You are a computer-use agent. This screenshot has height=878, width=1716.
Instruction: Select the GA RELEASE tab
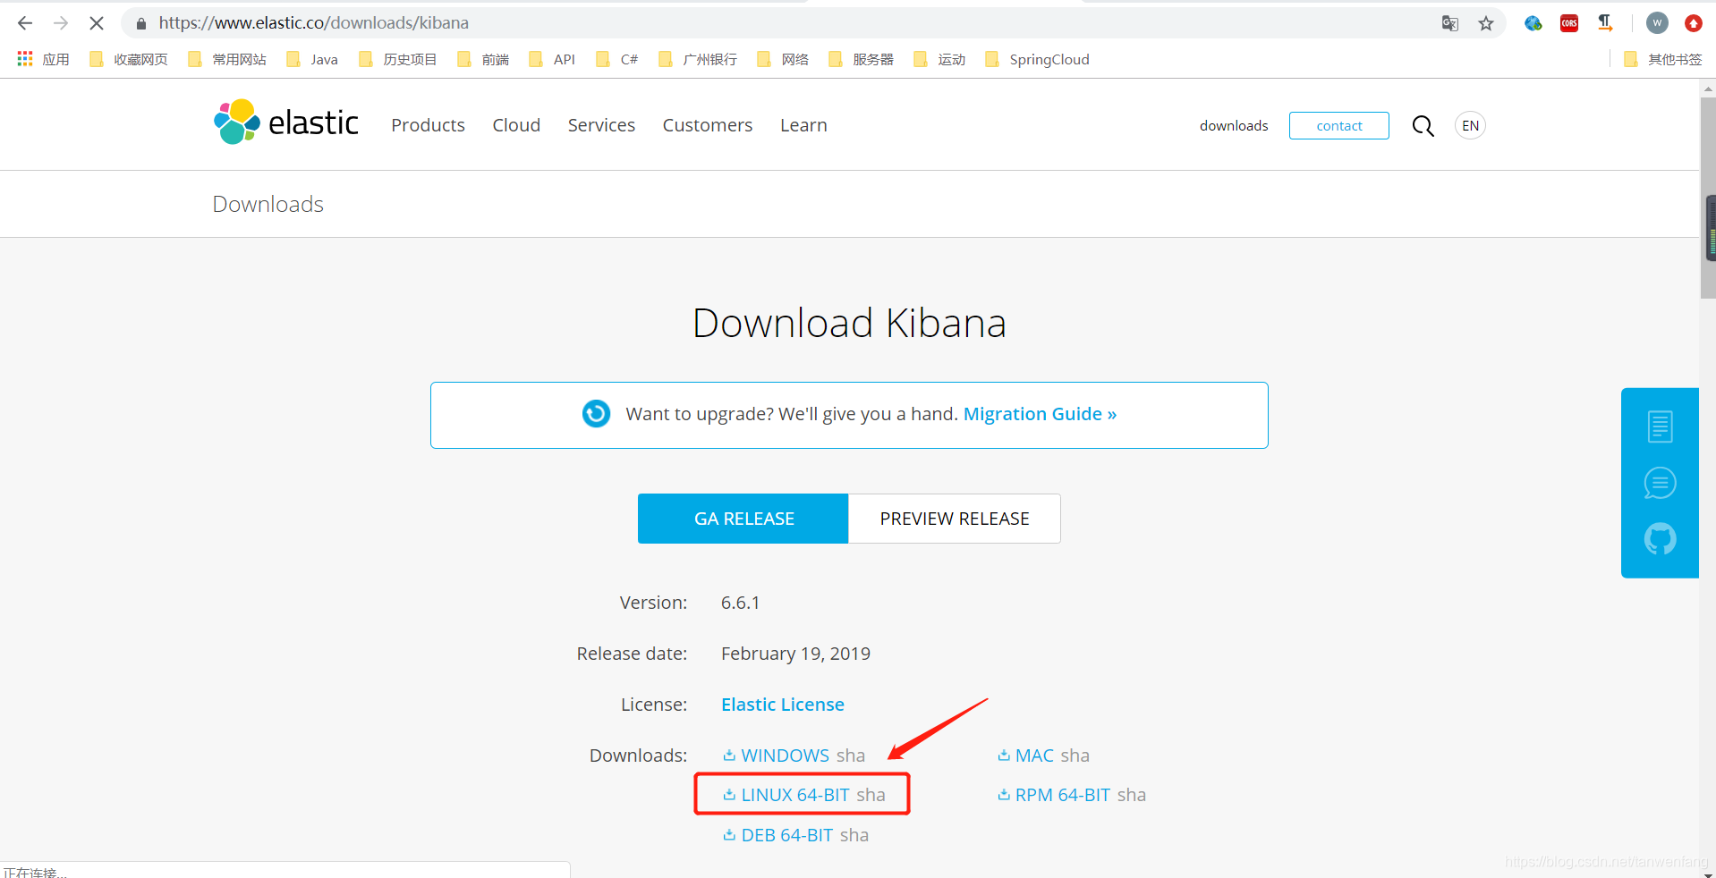pos(743,519)
